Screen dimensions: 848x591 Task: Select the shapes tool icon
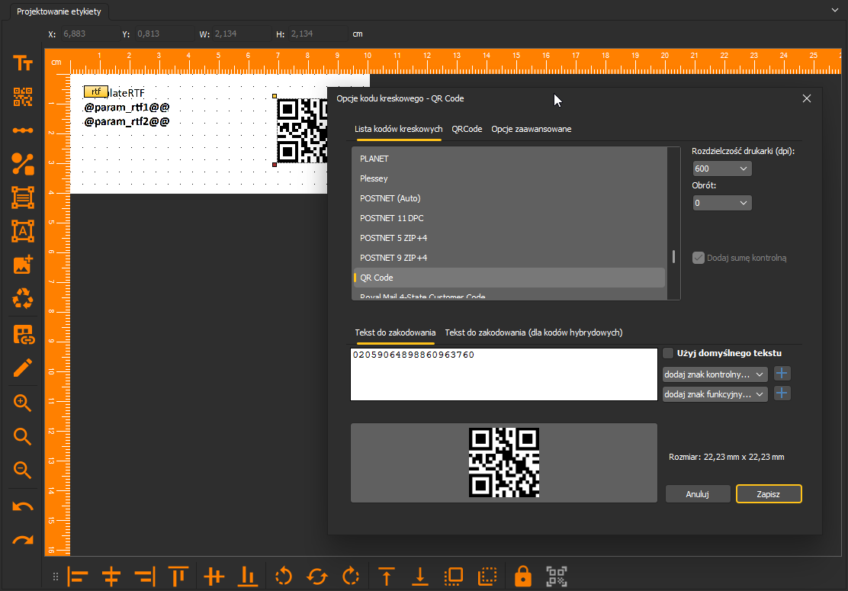[x=23, y=164]
